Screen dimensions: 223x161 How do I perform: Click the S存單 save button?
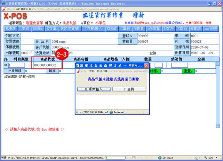(x=51, y=28)
